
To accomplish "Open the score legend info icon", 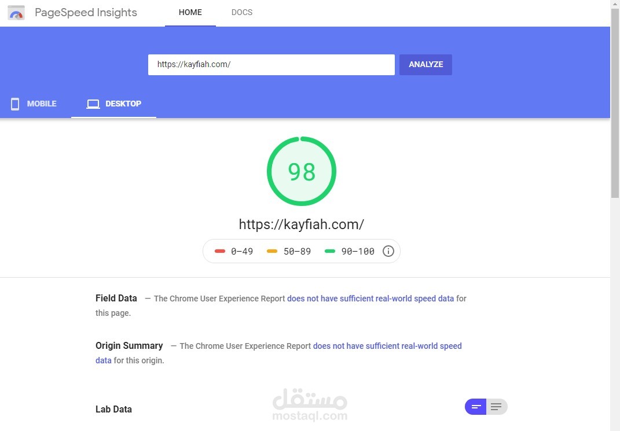I will point(388,251).
